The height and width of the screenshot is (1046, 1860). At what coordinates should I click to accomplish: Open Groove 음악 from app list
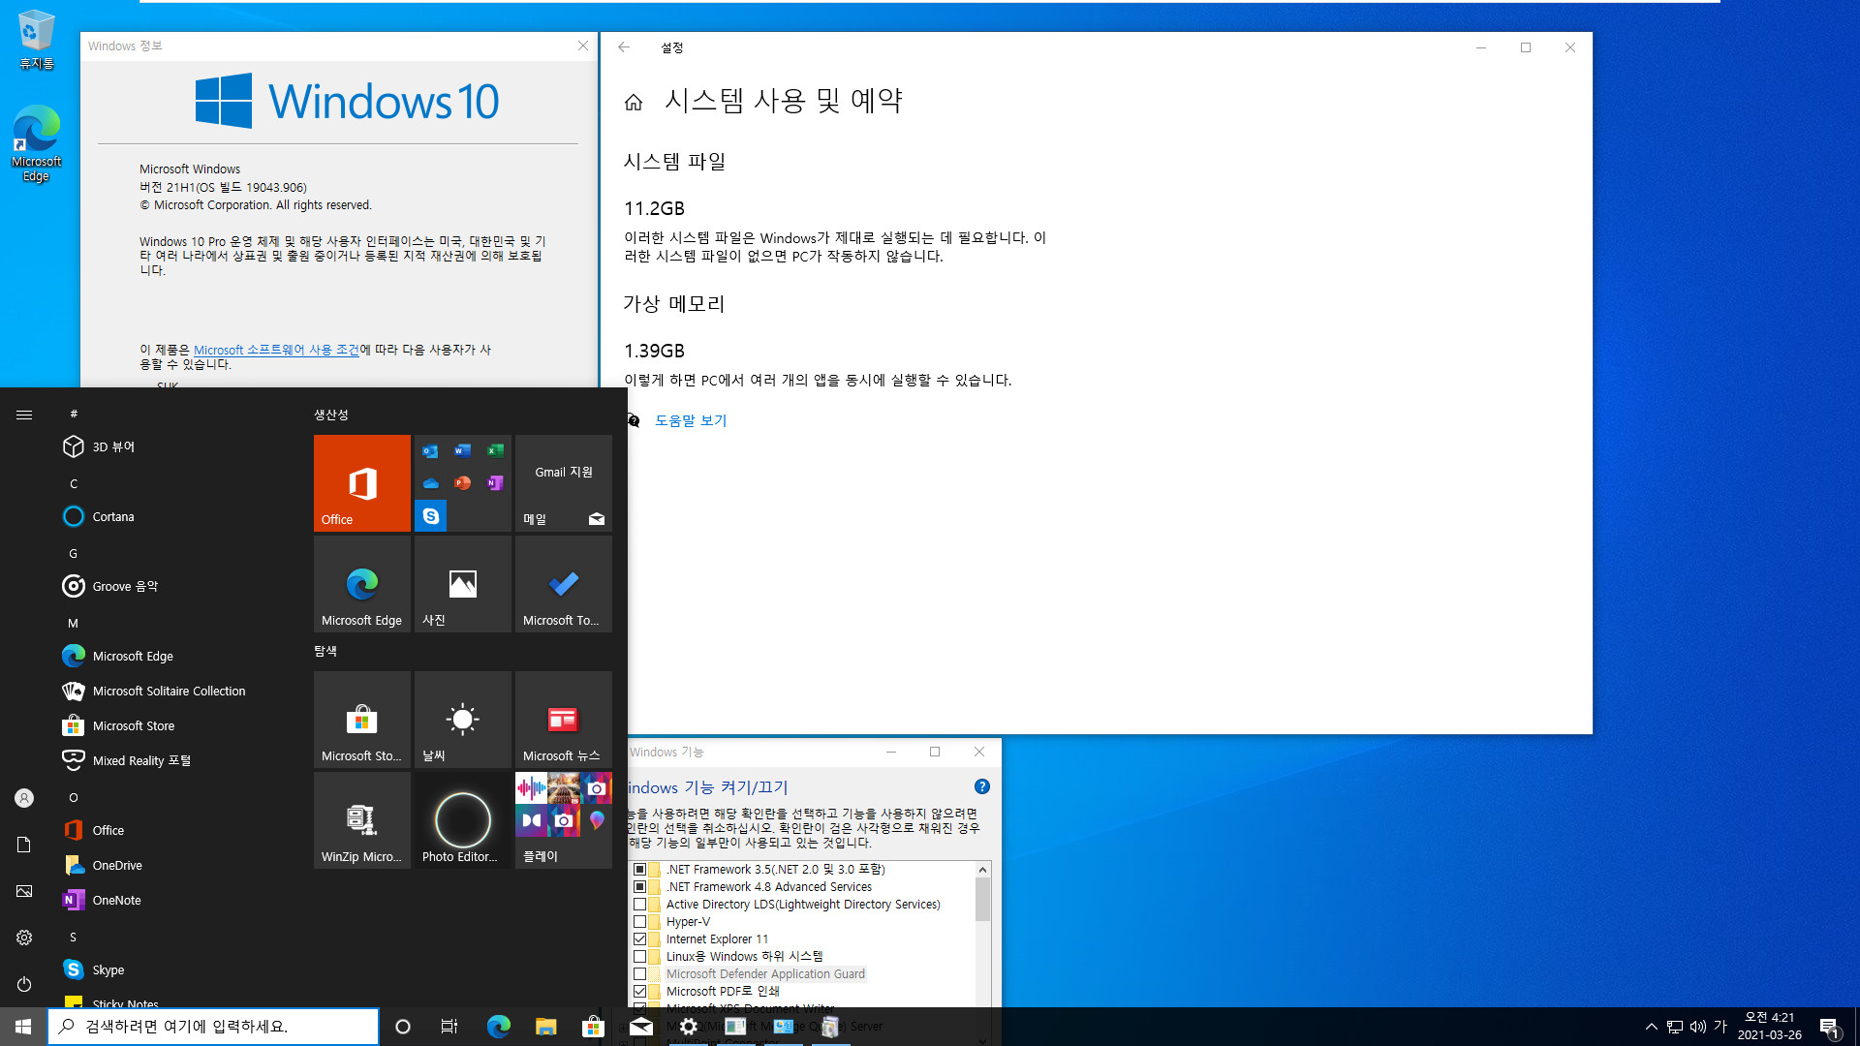tap(174, 586)
